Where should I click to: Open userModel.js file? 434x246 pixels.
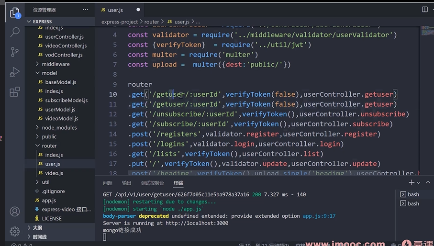[x=60, y=109]
